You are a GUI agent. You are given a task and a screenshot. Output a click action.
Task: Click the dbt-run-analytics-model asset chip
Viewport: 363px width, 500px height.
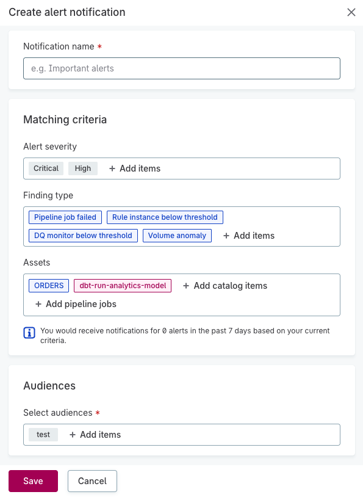coord(122,285)
